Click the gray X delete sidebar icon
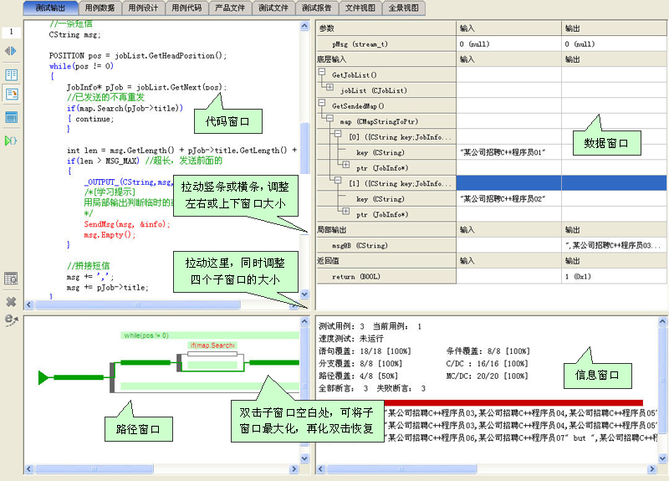669x481 pixels. click(x=11, y=302)
